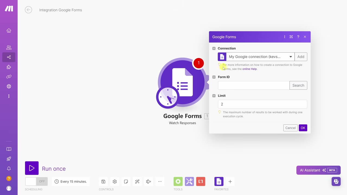The width and height of the screenshot is (347, 195).
Task: Click the Add connection button
Action: tap(301, 57)
